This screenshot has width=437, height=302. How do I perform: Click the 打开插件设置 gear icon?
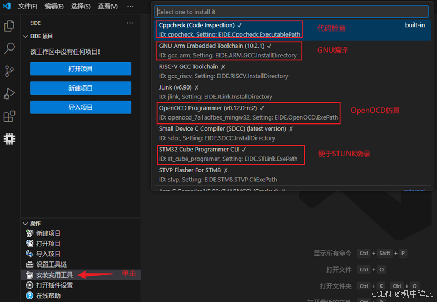click(29, 285)
